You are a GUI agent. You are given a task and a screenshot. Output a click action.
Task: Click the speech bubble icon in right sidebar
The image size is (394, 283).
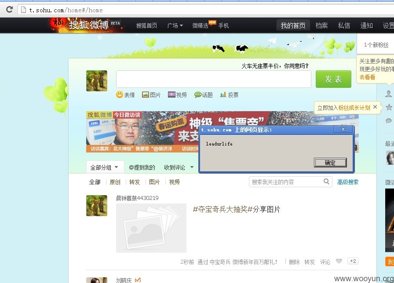coord(388,121)
